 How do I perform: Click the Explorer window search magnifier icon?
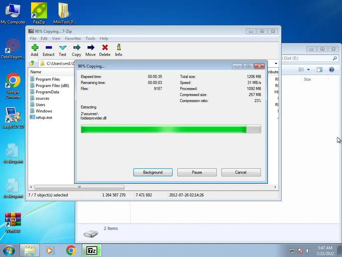pyautogui.click(x=335, y=58)
